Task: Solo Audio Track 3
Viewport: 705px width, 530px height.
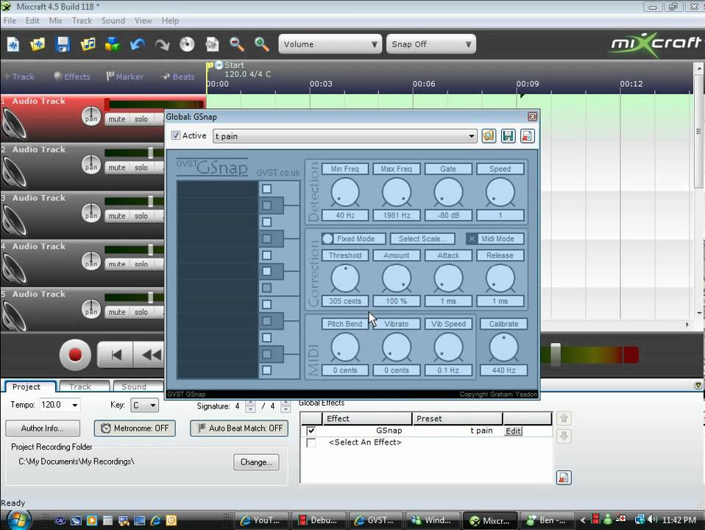Action: click(x=141, y=216)
